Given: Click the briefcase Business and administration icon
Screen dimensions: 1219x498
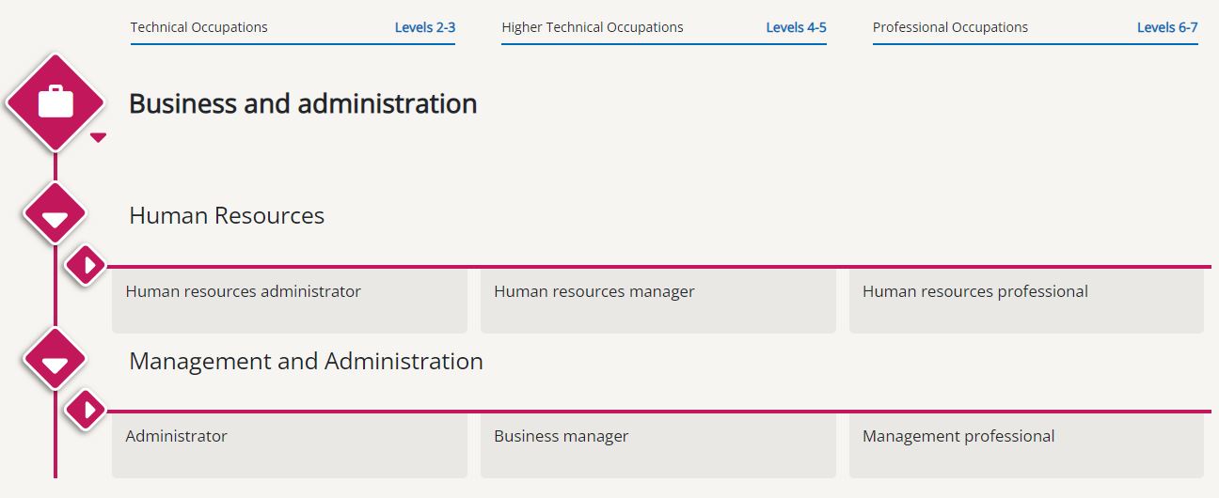Looking at the screenshot, I should (55, 102).
